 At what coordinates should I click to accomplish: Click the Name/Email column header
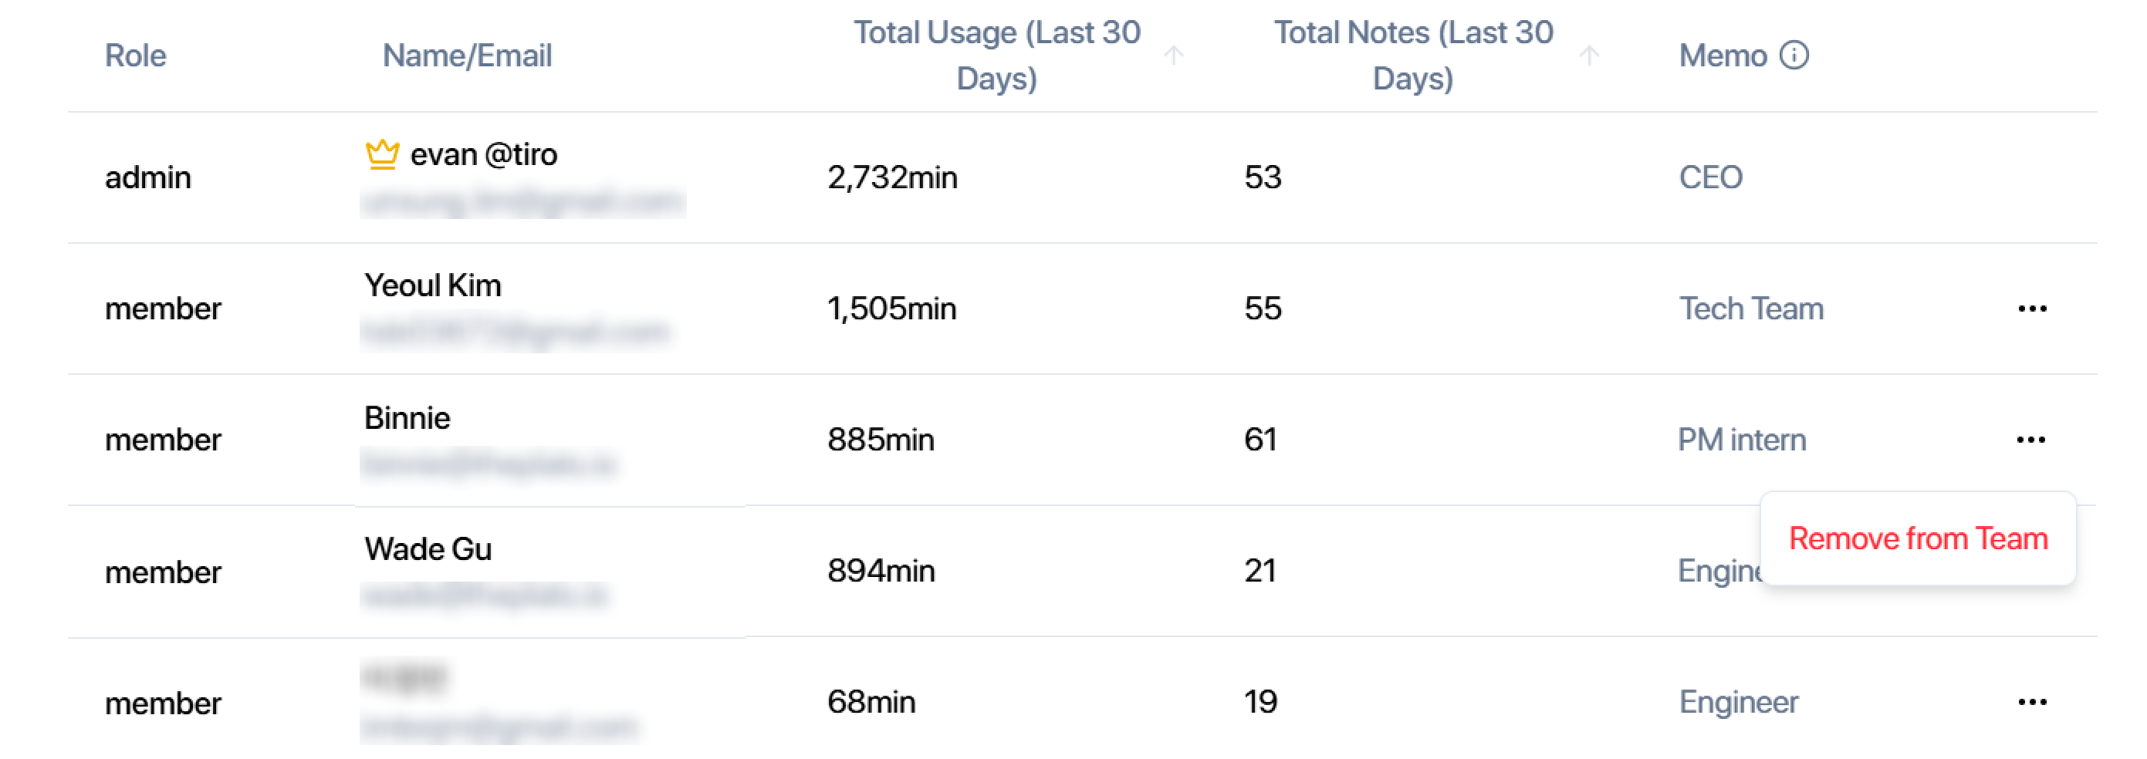[467, 56]
